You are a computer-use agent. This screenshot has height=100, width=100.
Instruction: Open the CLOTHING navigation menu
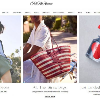[17, 13]
